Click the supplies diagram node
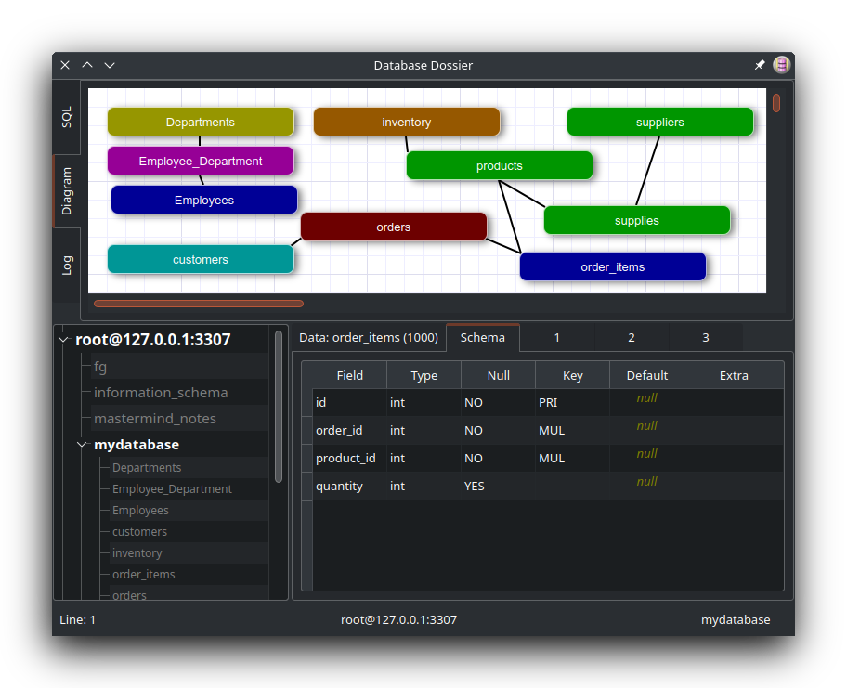Screen dimensions: 847x688 (x=637, y=220)
